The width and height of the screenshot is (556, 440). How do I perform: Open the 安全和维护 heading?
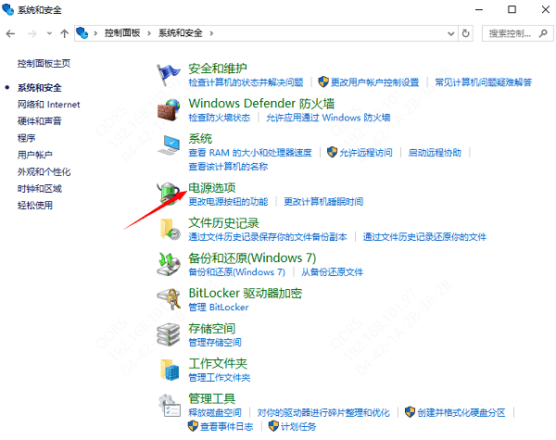coord(218,68)
